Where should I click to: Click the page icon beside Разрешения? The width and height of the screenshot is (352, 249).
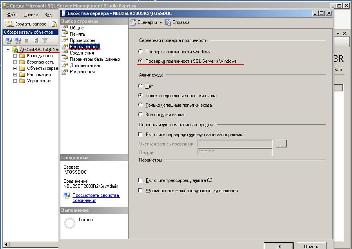tap(65, 72)
